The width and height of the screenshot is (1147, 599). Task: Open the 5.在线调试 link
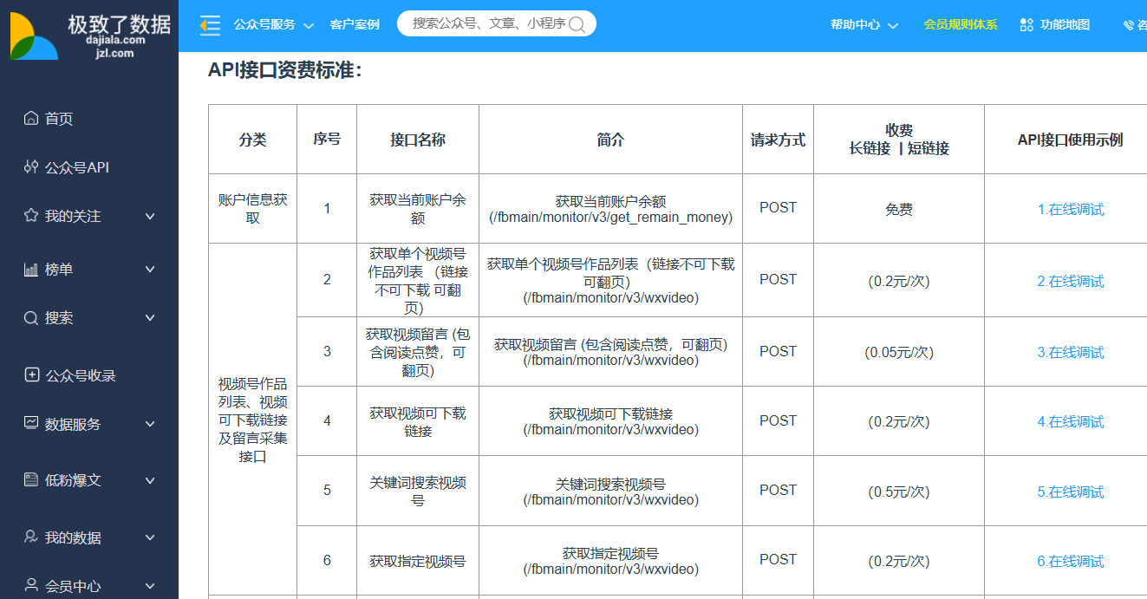[x=1071, y=492]
